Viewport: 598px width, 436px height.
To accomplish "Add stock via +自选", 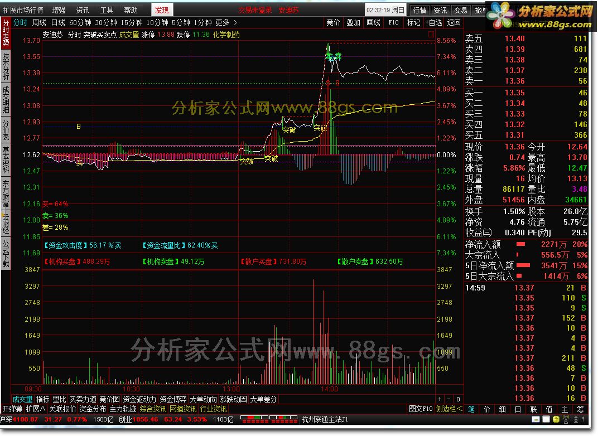I will point(433,22).
